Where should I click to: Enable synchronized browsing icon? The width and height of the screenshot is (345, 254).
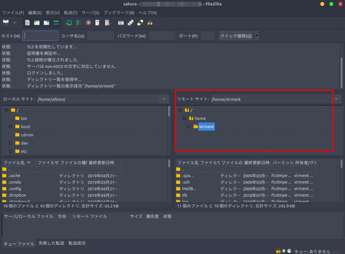(140, 23)
